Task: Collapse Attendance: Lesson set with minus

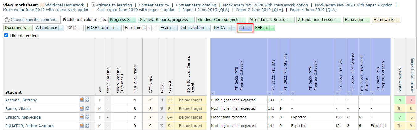Action: 339,20
